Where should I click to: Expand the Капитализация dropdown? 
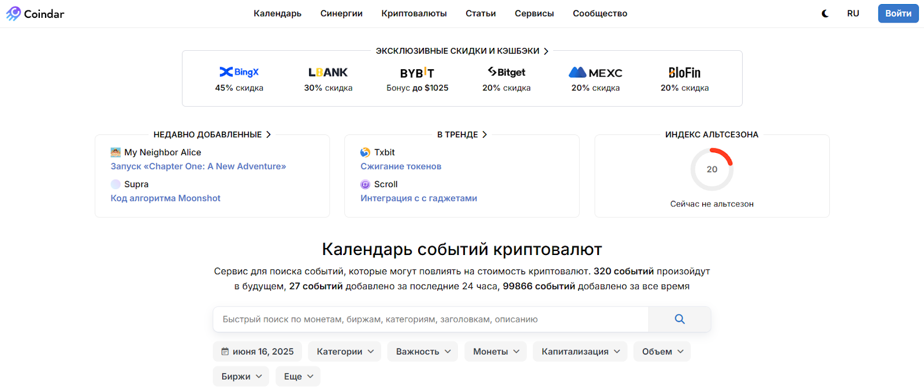coord(580,351)
